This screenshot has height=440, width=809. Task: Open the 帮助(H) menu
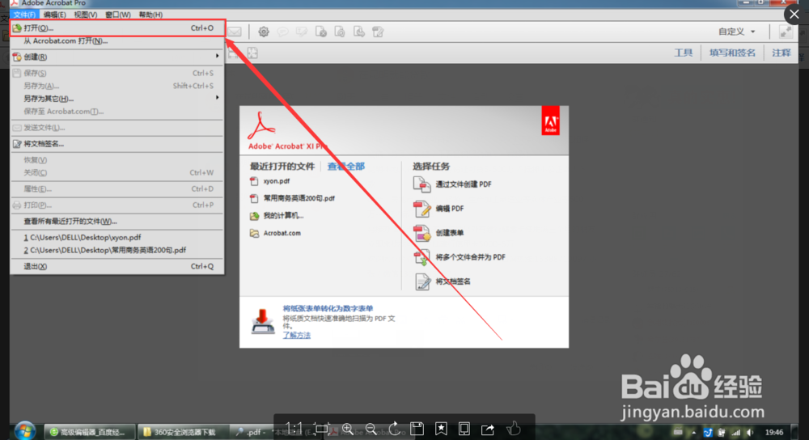(150, 15)
